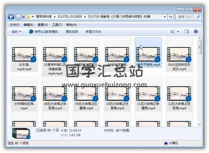The height and width of the screenshot is (153, 209).
Task: Navigate to D13701-D13800 breadcrumb folder
Action: click(x=70, y=17)
